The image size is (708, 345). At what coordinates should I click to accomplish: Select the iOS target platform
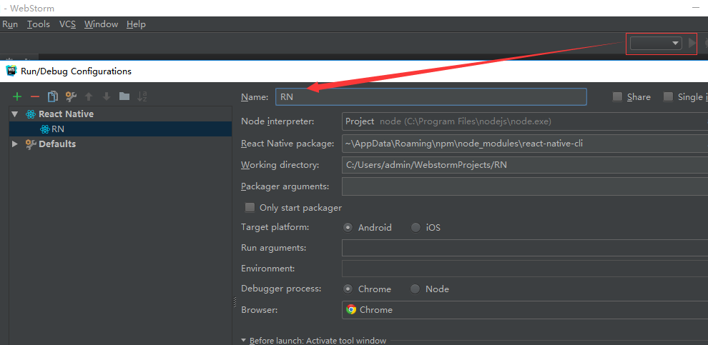(416, 228)
